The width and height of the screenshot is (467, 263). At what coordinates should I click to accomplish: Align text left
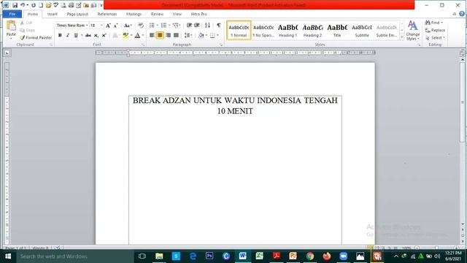pyautogui.click(x=152, y=35)
